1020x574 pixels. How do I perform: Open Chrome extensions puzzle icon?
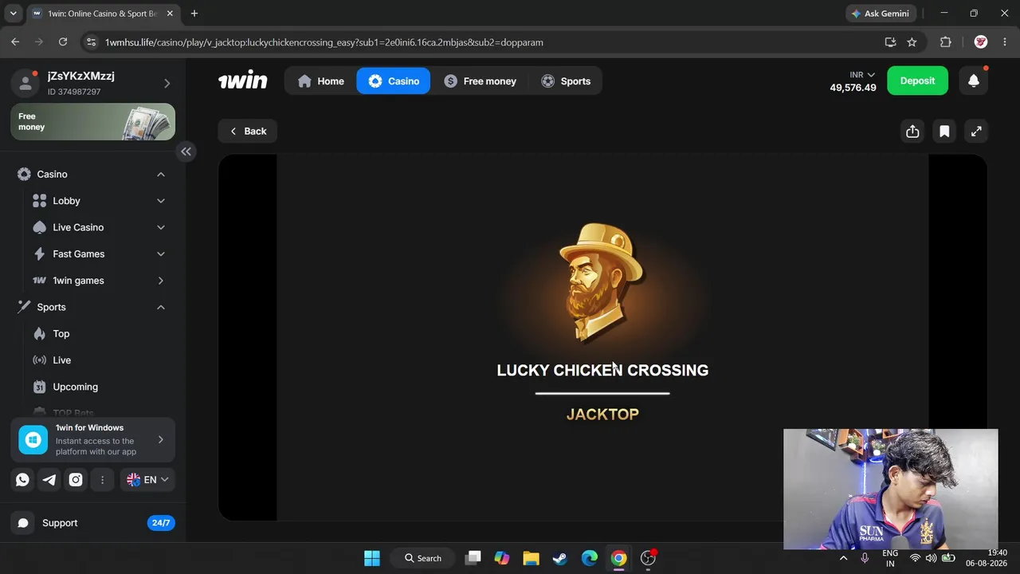click(x=946, y=41)
